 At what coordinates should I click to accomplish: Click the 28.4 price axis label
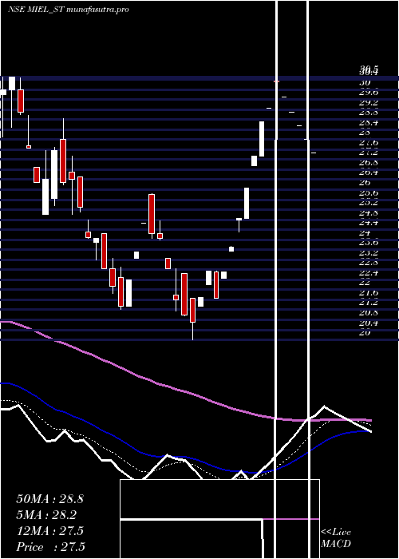click(369, 123)
